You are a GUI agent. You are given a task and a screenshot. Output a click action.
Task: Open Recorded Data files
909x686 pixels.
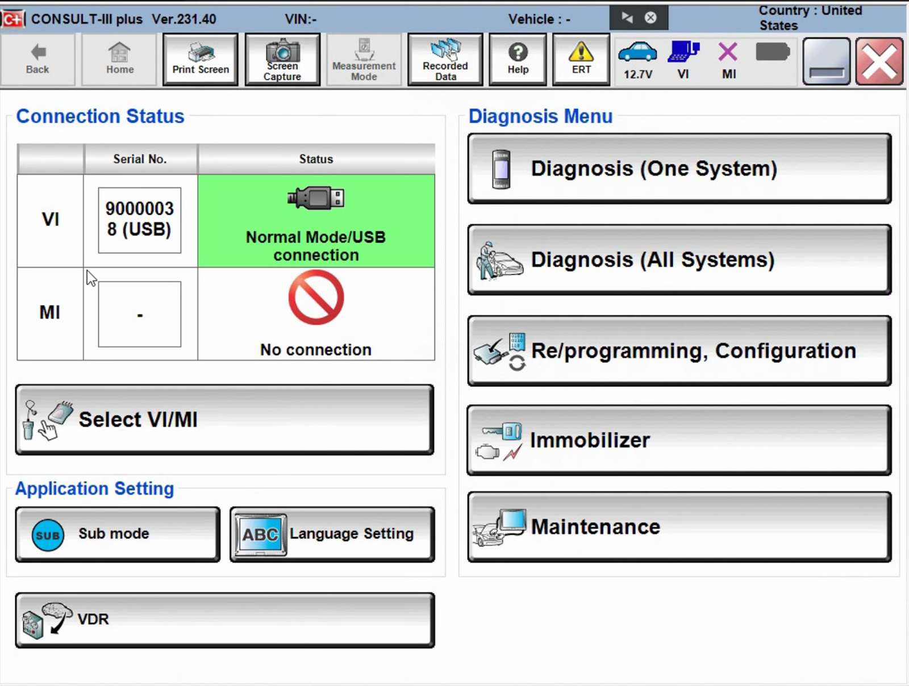point(445,59)
